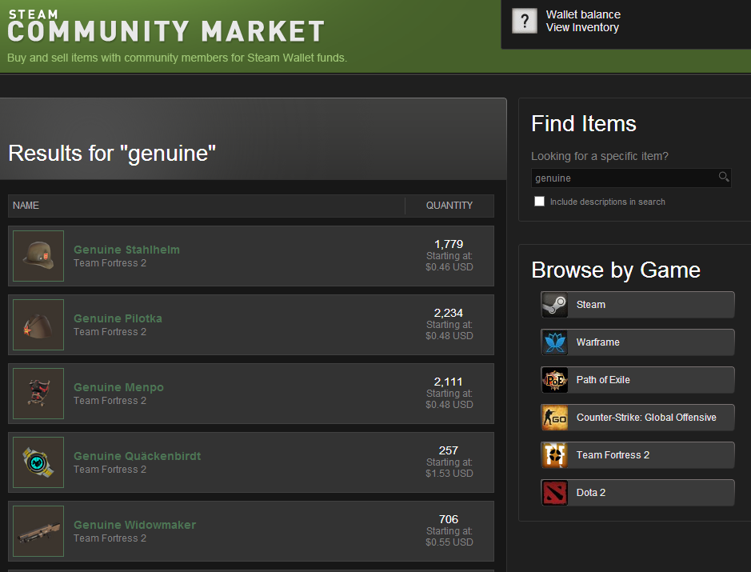Click the search field containing "genuine"
The width and height of the screenshot is (751, 572).
click(624, 178)
